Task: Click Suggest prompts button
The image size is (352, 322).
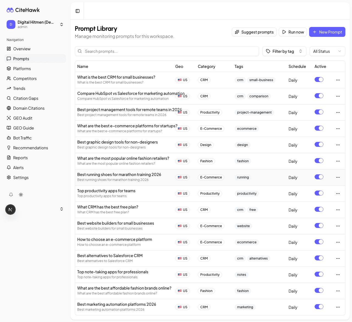Action: pyautogui.click(x=254, y=32)
